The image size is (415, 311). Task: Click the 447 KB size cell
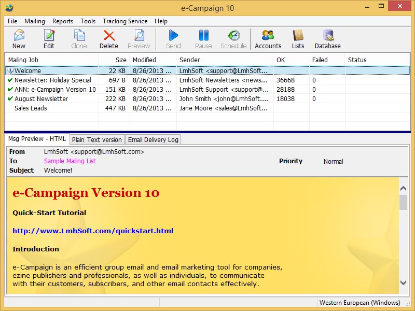(115, 108)
